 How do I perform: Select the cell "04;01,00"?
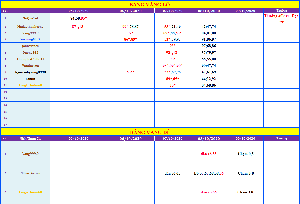click(209, 33)
